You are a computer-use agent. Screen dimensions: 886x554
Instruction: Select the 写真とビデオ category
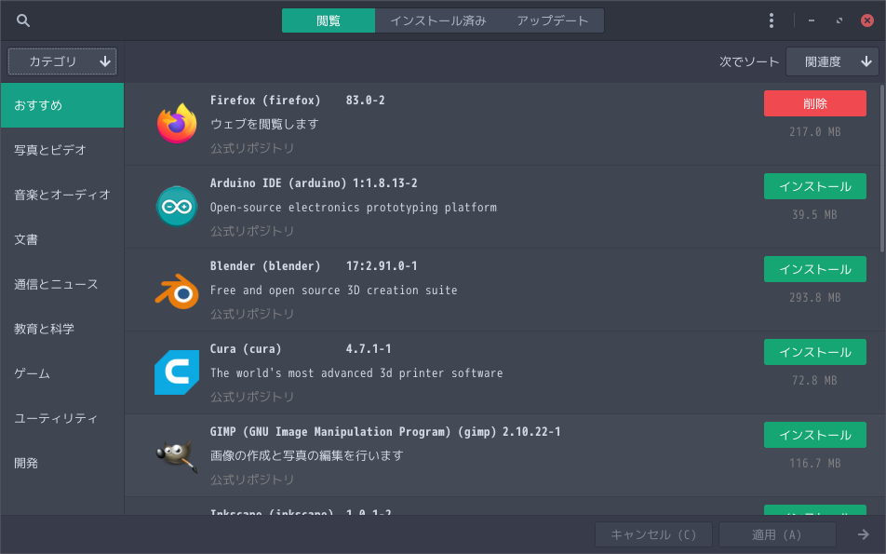[x=62, y=150]
